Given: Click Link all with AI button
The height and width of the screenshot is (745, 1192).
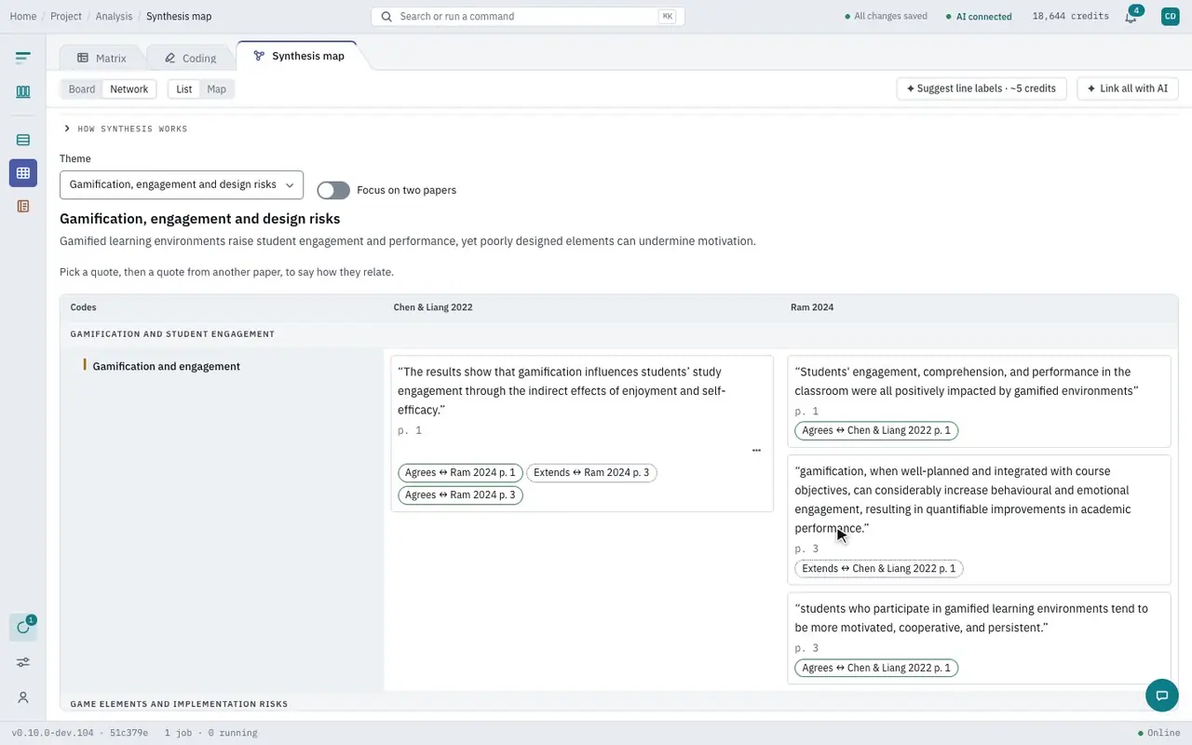Looking at the screenshot, I should 1128,88.
